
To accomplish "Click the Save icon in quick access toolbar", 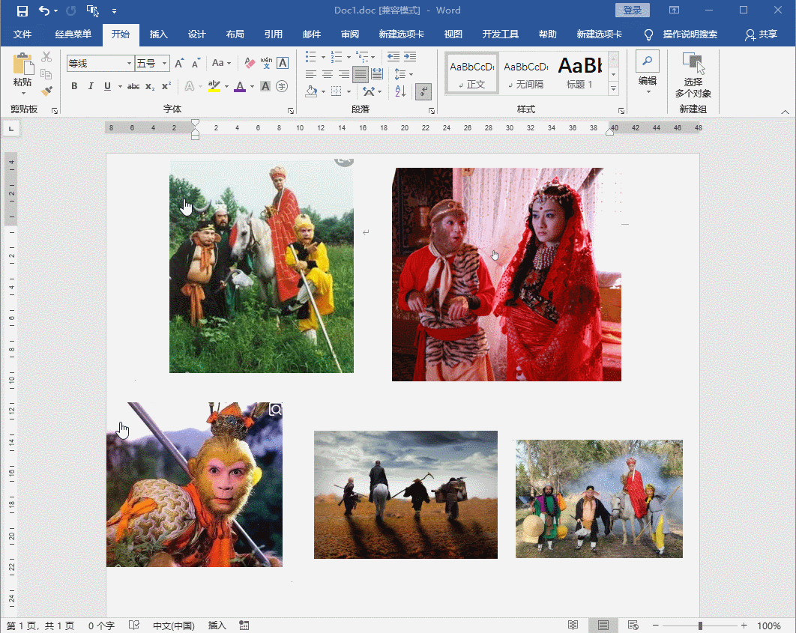I will click(x=22, y=10).
